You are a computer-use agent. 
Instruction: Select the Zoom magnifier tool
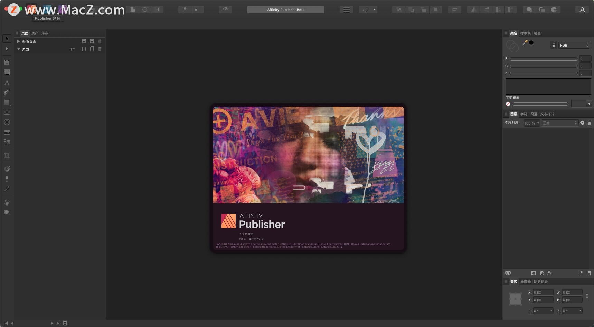coord(7,212)
